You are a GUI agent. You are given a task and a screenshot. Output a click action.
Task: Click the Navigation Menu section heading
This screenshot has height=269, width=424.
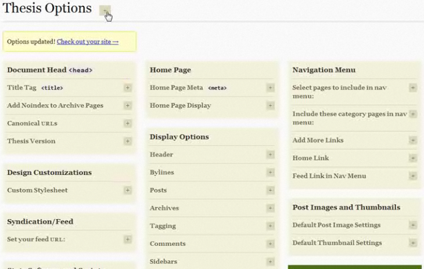pos(324,70)
